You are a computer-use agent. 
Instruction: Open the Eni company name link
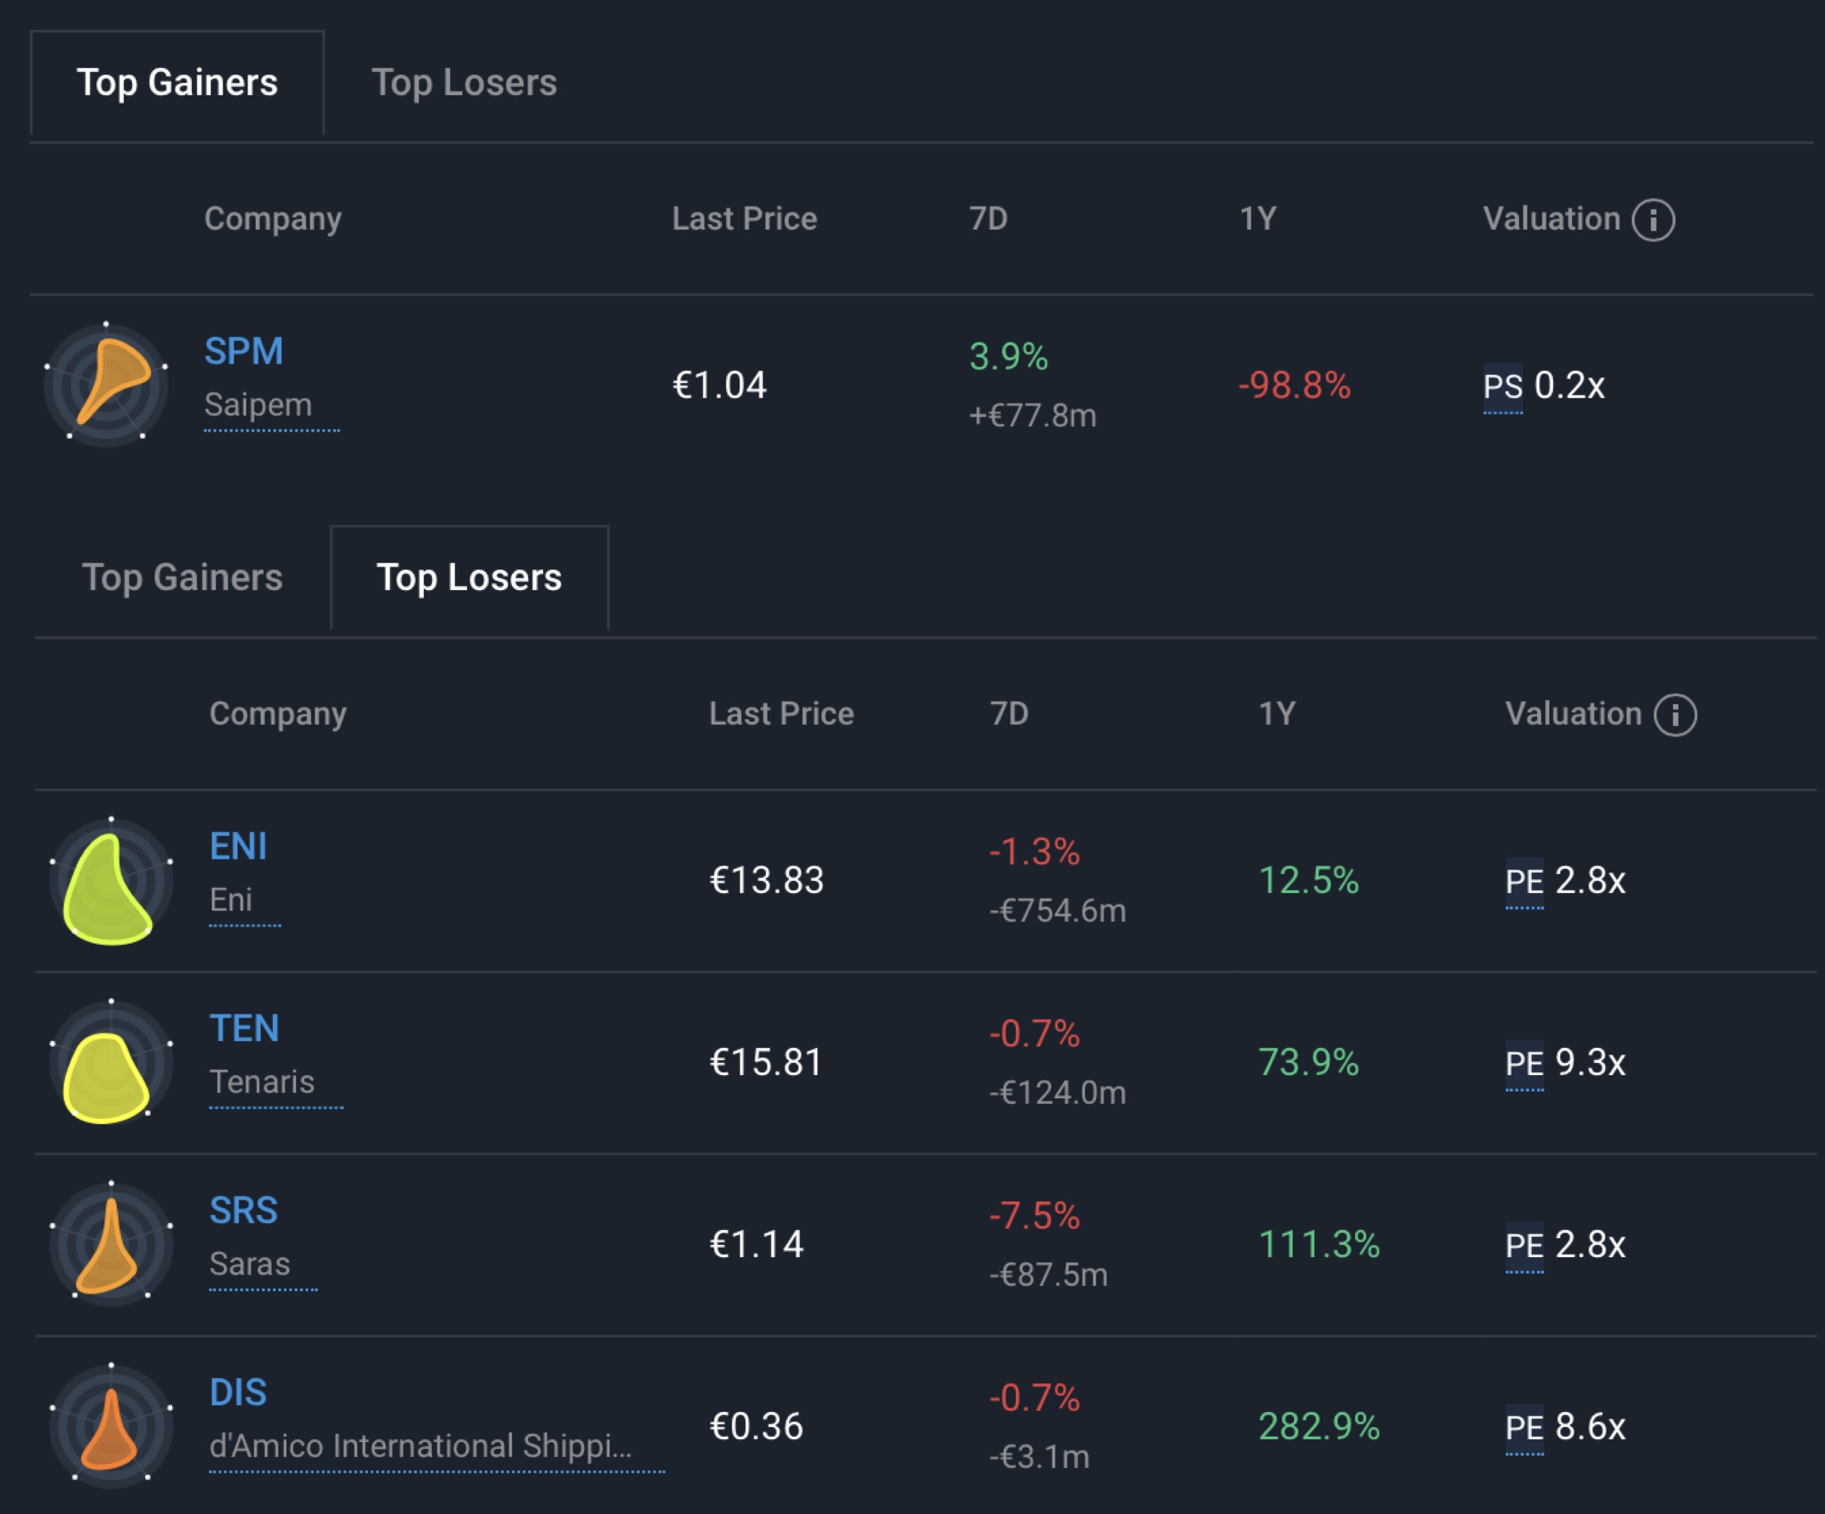[x=231, y=901]
